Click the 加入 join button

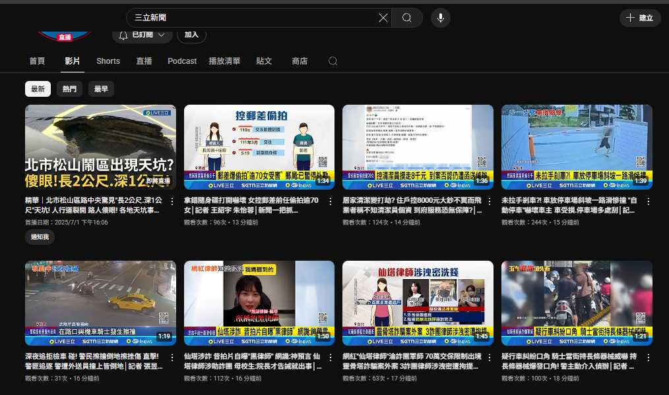pyautogui.click(x=191, y=34)
